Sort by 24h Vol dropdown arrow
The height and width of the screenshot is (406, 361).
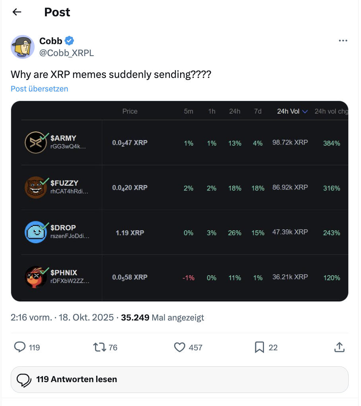pos(305,112)
